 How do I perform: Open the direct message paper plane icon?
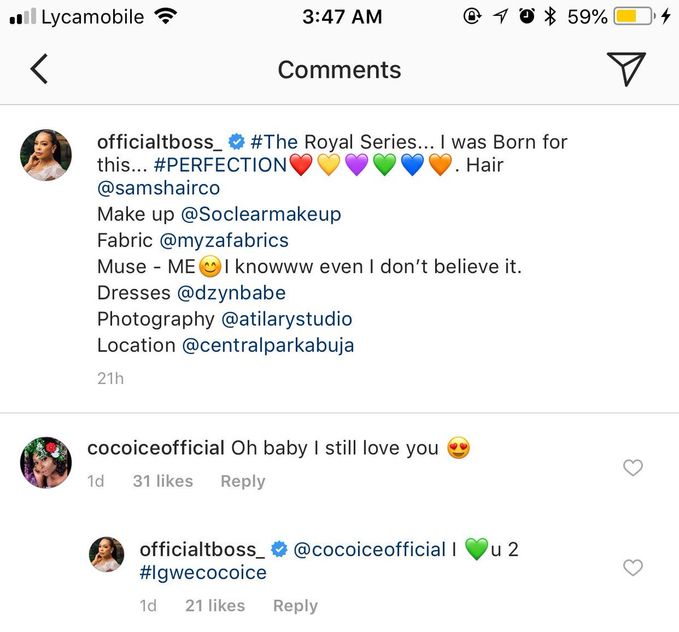click(x=626, y=69)
